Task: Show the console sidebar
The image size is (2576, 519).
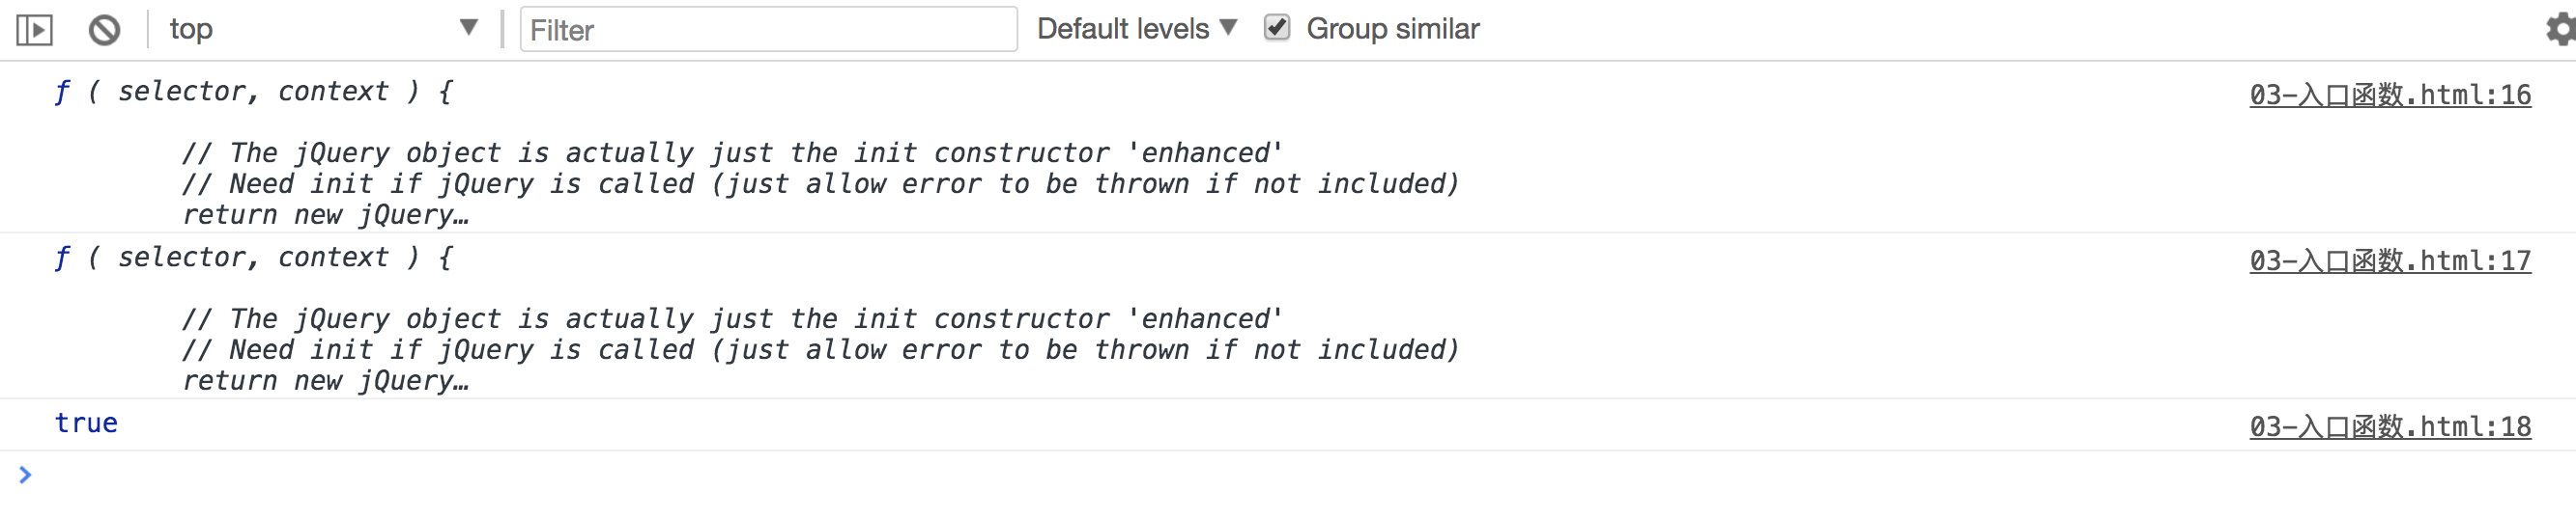Action: point(34,30)
